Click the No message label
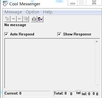The image size is (102, 98). click(x=15, y=25)
